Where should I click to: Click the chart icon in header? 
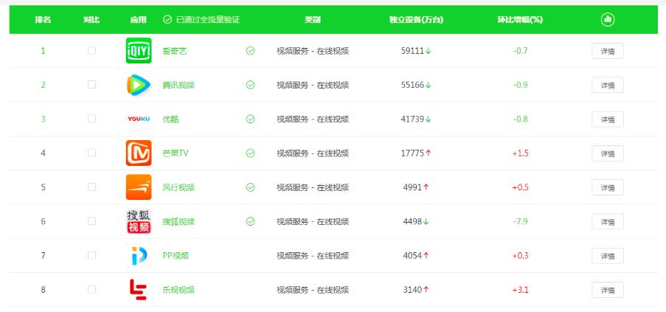(x=607, y=19)
